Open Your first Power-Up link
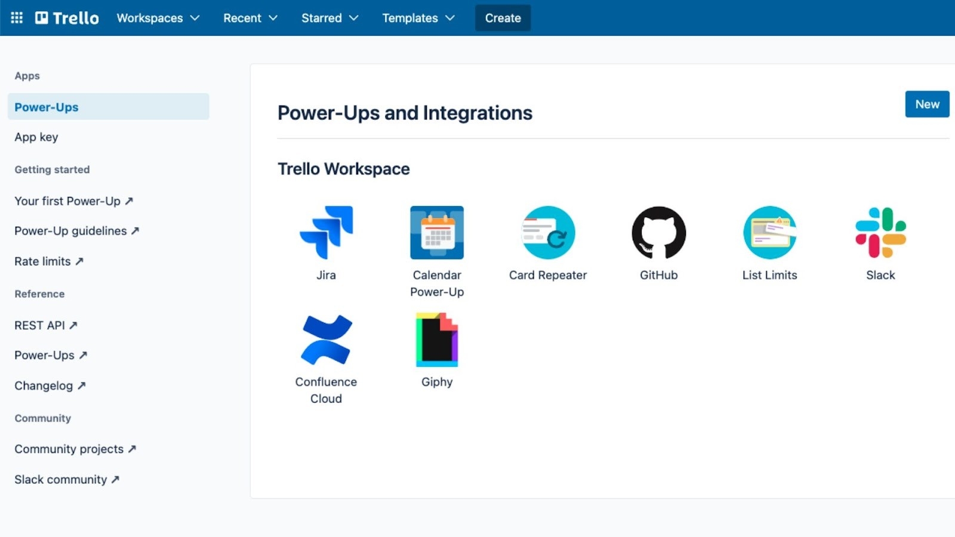 coord(73,201)
